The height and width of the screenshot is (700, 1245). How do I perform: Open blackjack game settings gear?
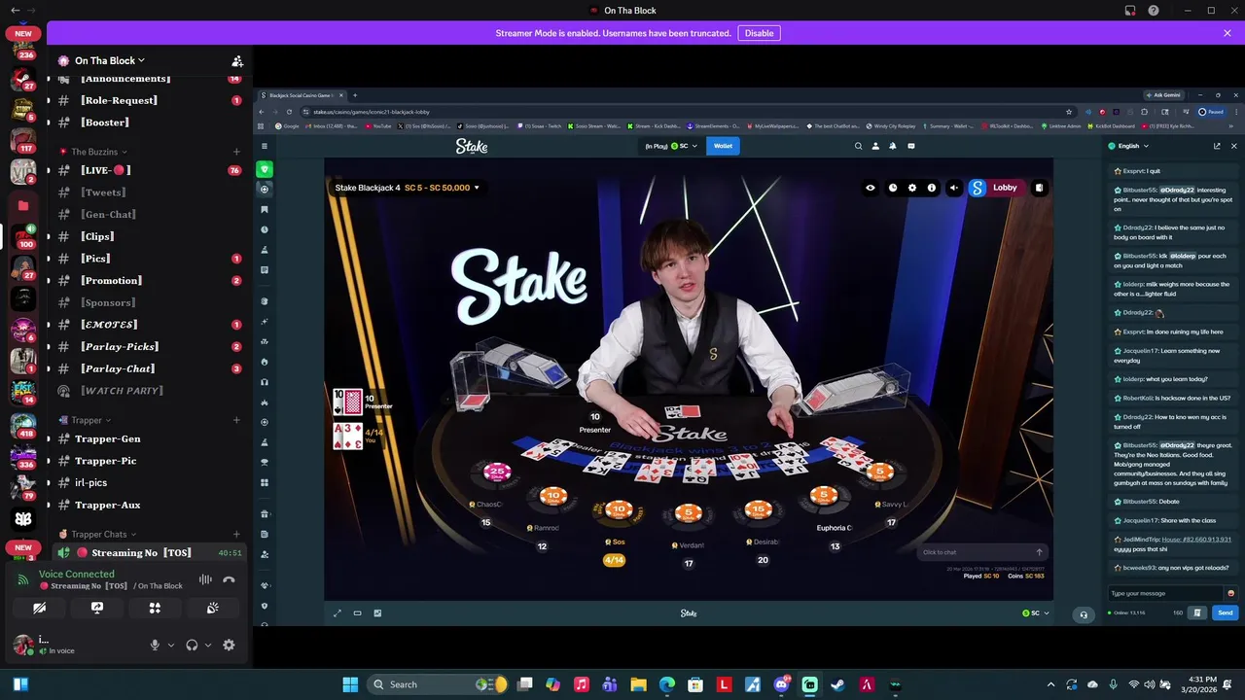912,188
